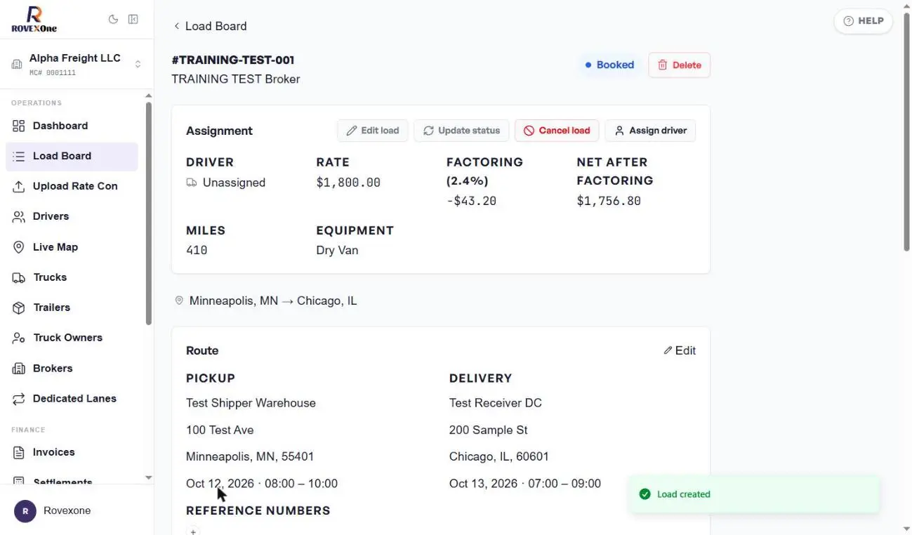Select Load Board in sidebar
The width and height of the screenshot is (912, 535).
tap(72, 156)
